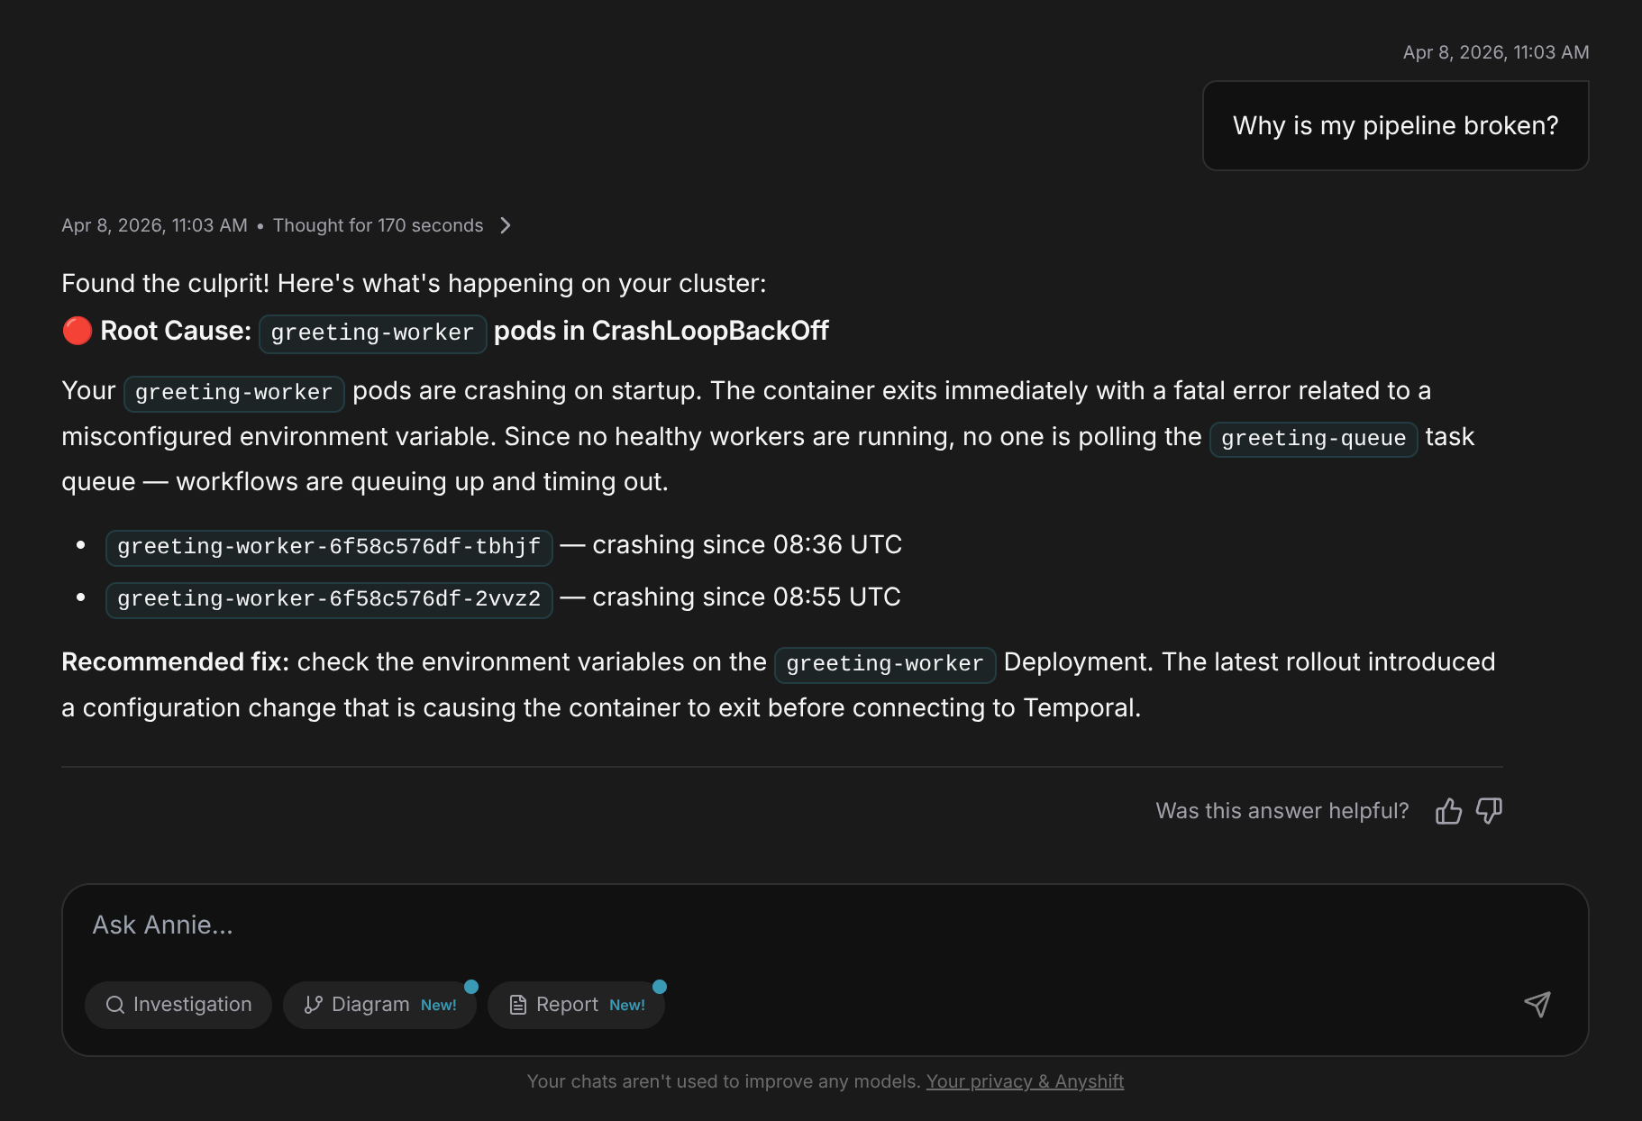1642x1121 pixels.
Task: Open the Diagram tool
Action: point(379,1004)
